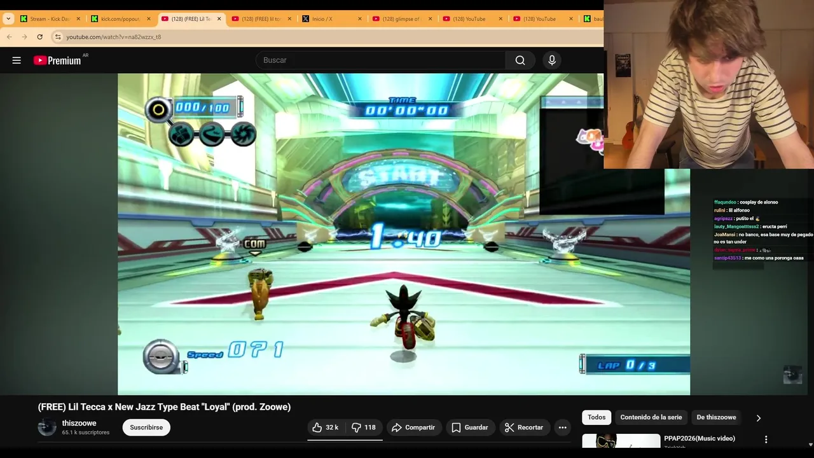Screen dimensions: 814x458
Task: View site information icon in address bar
Action: pyautogui.click(x=58, y=37)
